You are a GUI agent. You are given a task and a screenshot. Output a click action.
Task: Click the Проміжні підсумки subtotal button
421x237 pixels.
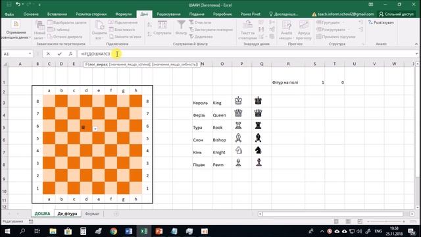tap(336, 37)
